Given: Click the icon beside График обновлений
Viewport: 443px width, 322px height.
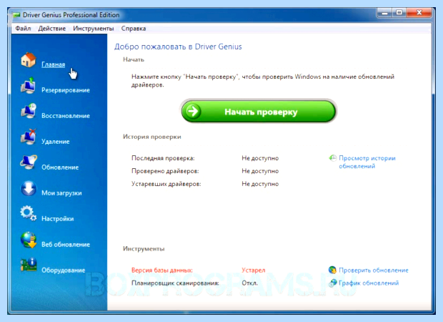Looking at the screenshot, I should 333,283.
